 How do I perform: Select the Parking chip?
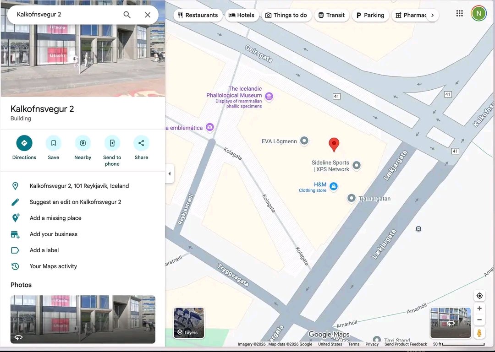(x=370, y=15)
